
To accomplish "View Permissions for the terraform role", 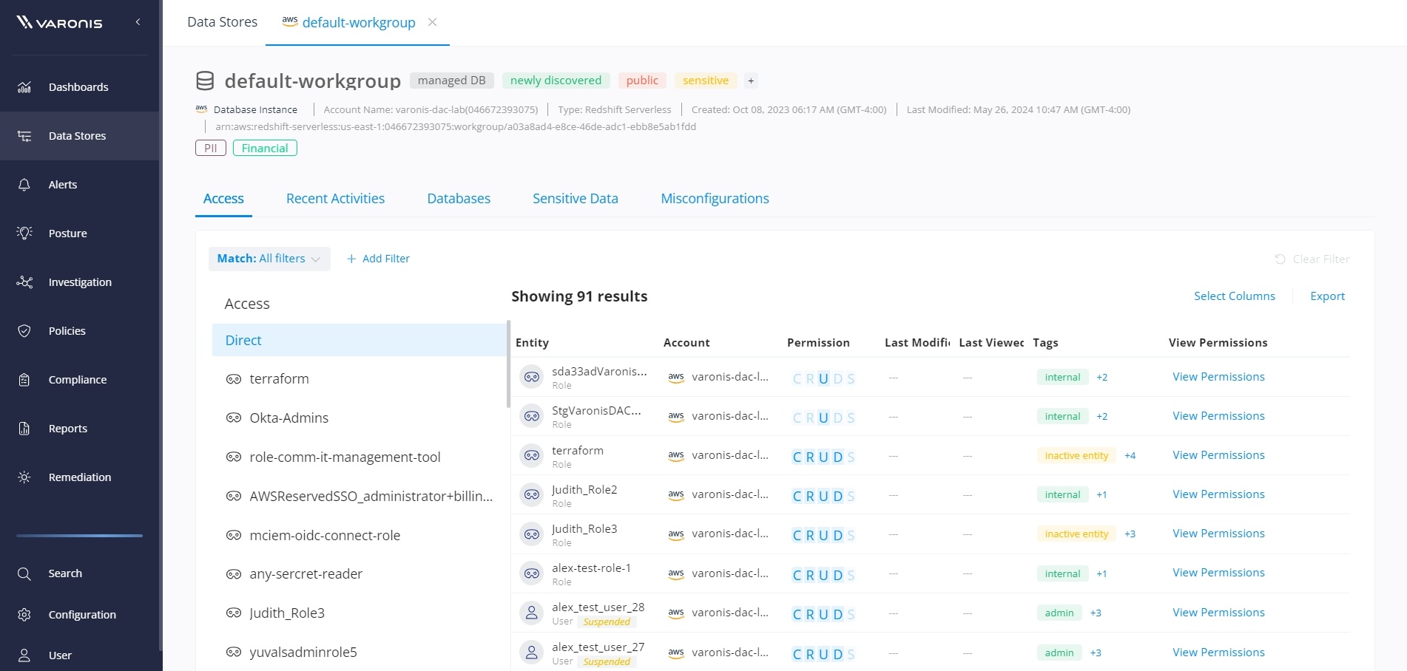I will pos(1218,454).
